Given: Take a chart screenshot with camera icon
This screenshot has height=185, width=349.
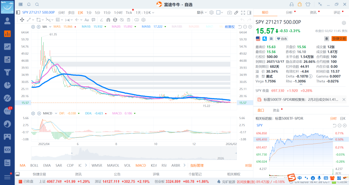Looking at the screenshot, I should pos(229,13).
